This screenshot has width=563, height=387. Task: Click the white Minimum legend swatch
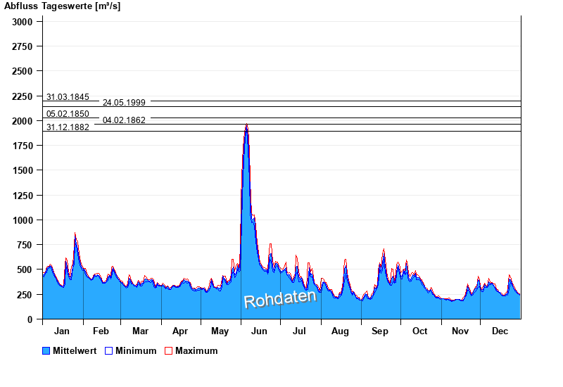109,351
